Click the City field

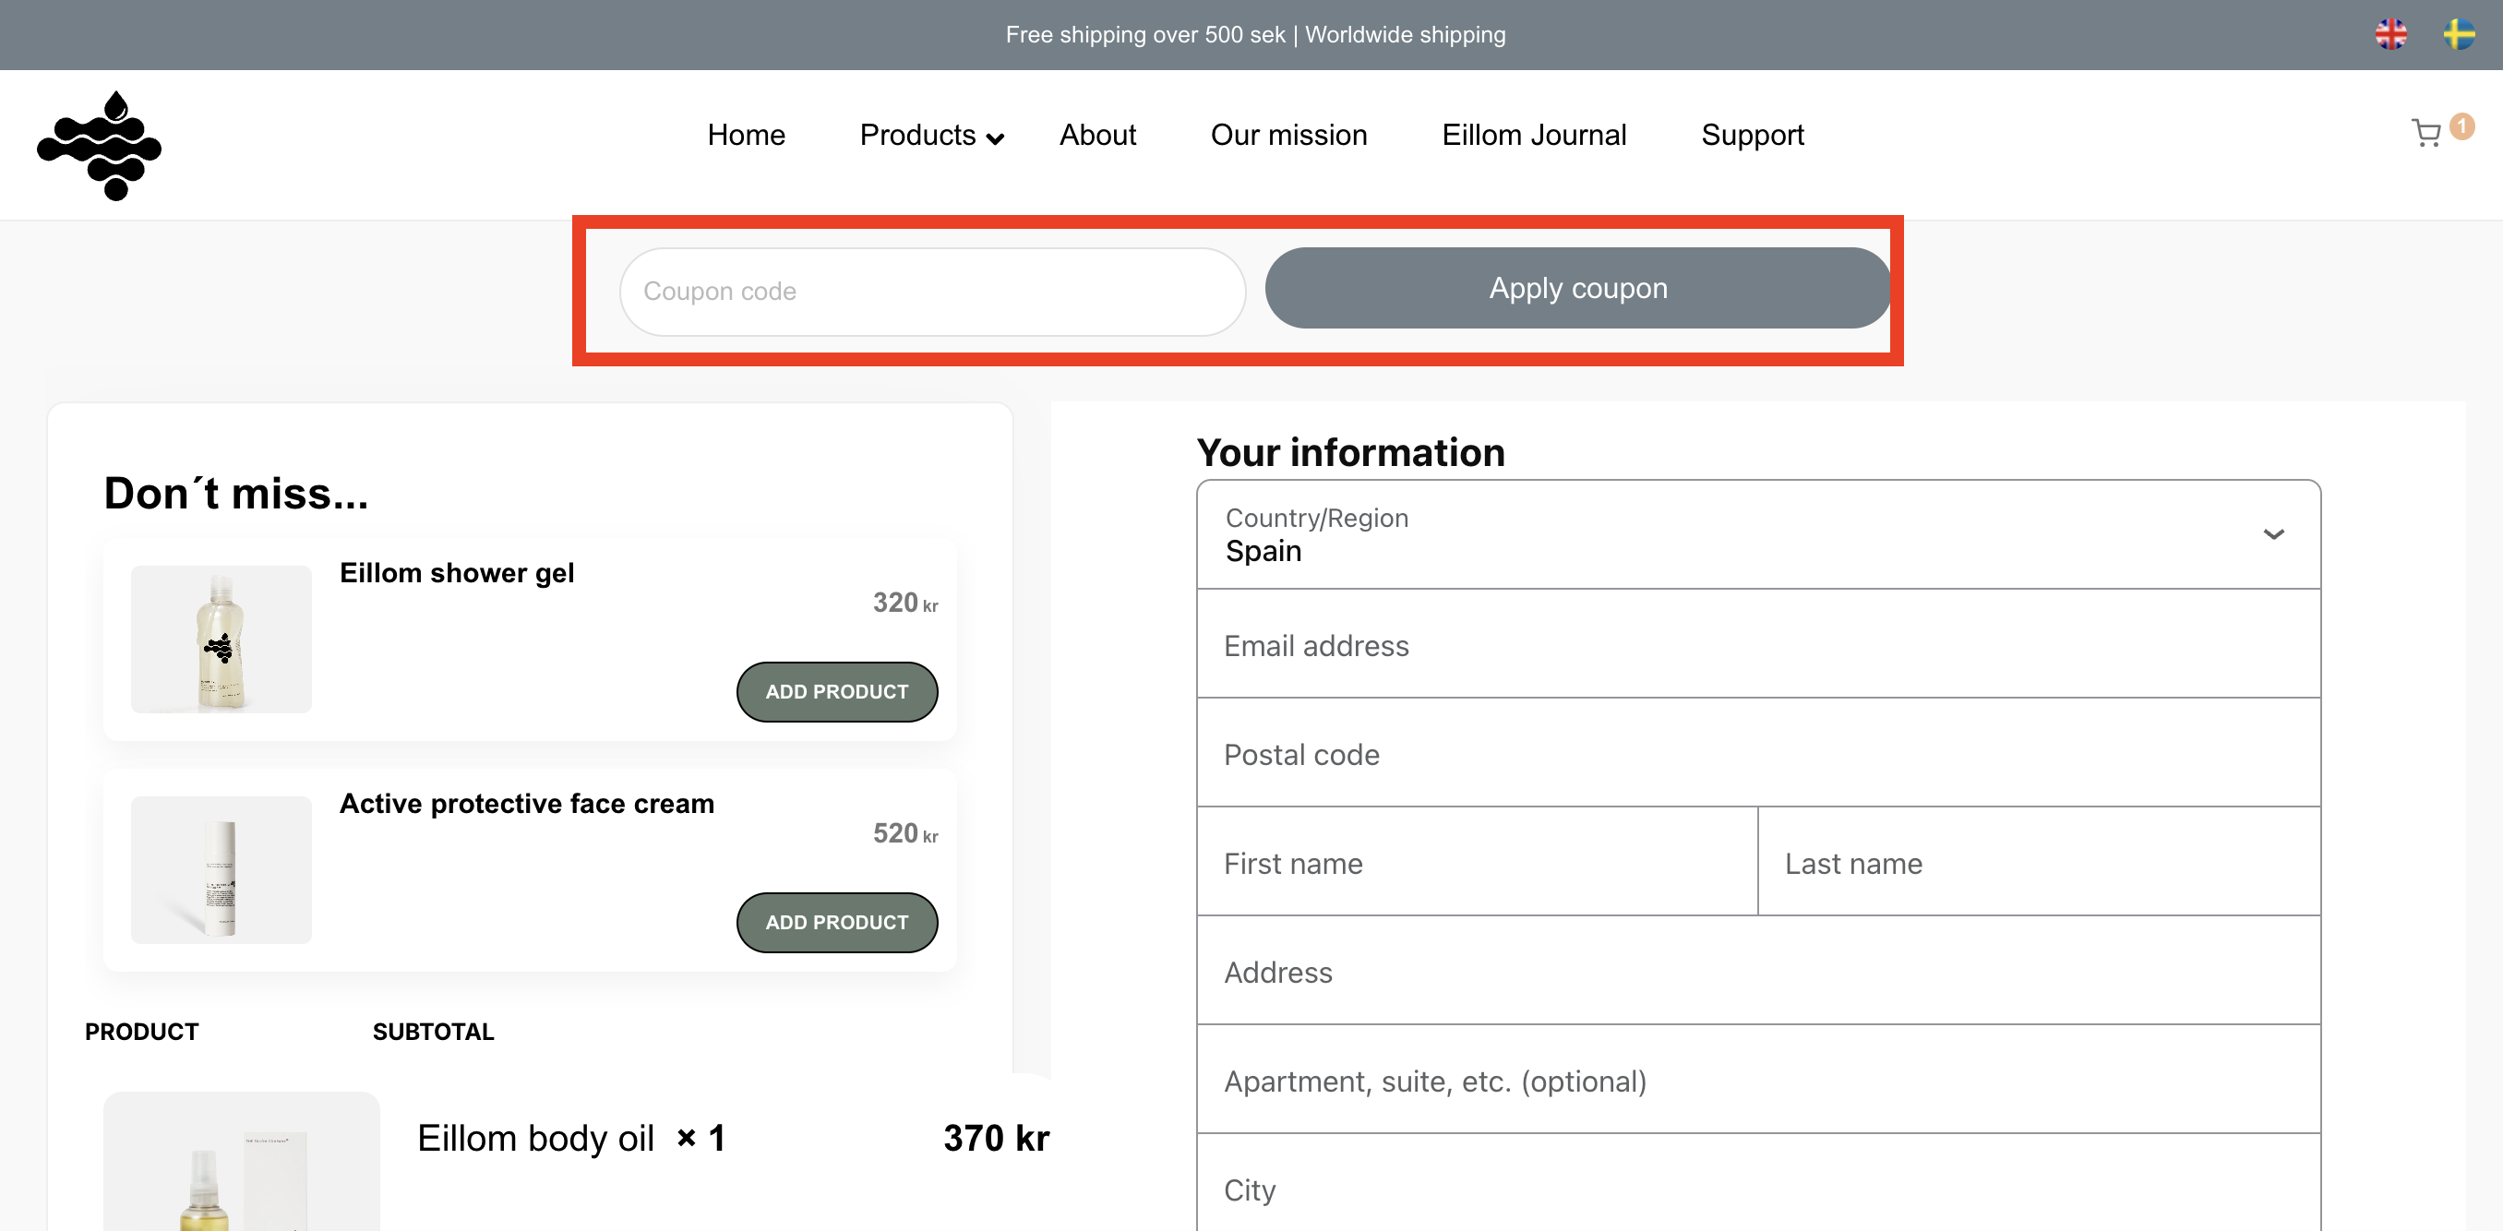click(x=1758, y=1183)
